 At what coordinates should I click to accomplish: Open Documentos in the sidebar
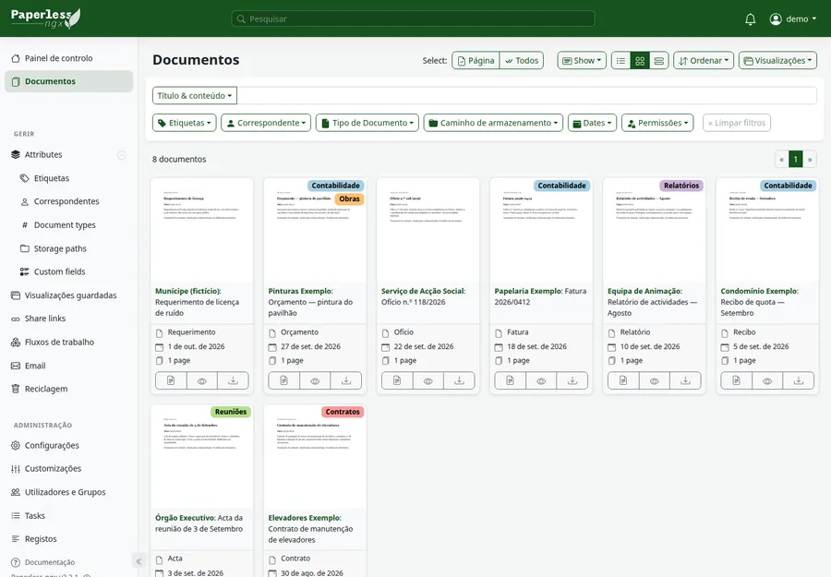pos(69,81)
